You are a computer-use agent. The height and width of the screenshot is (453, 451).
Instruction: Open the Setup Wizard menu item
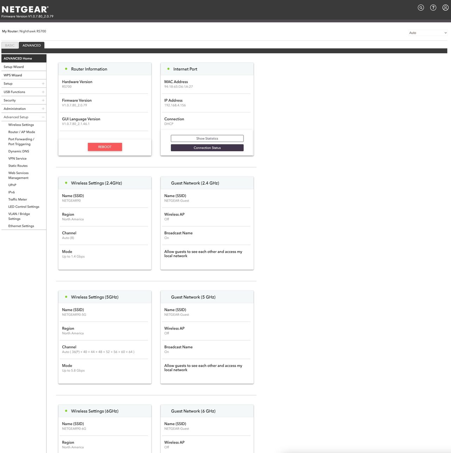14,67
